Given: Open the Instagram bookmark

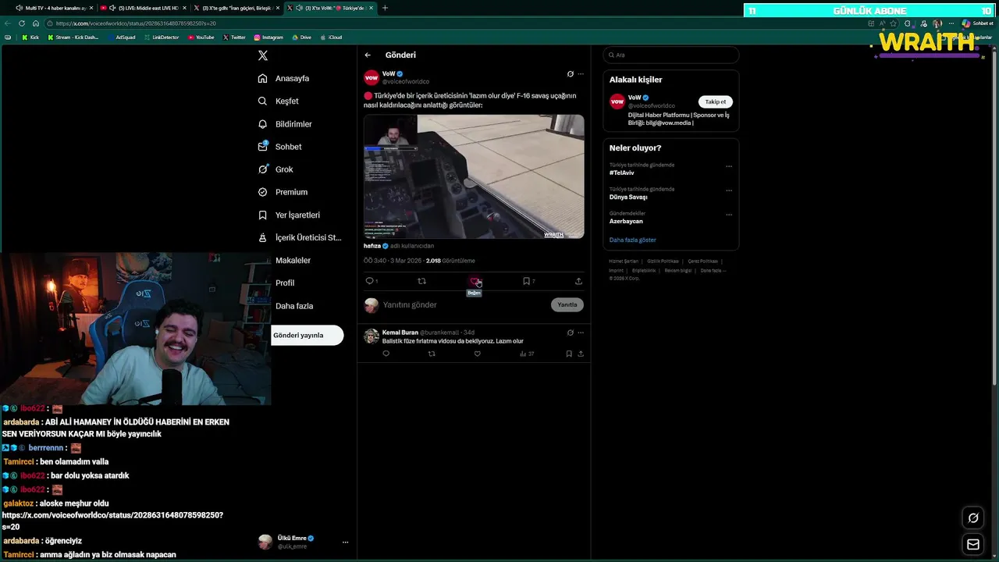Looking at the screenshot, I should [x=268, y=37].
